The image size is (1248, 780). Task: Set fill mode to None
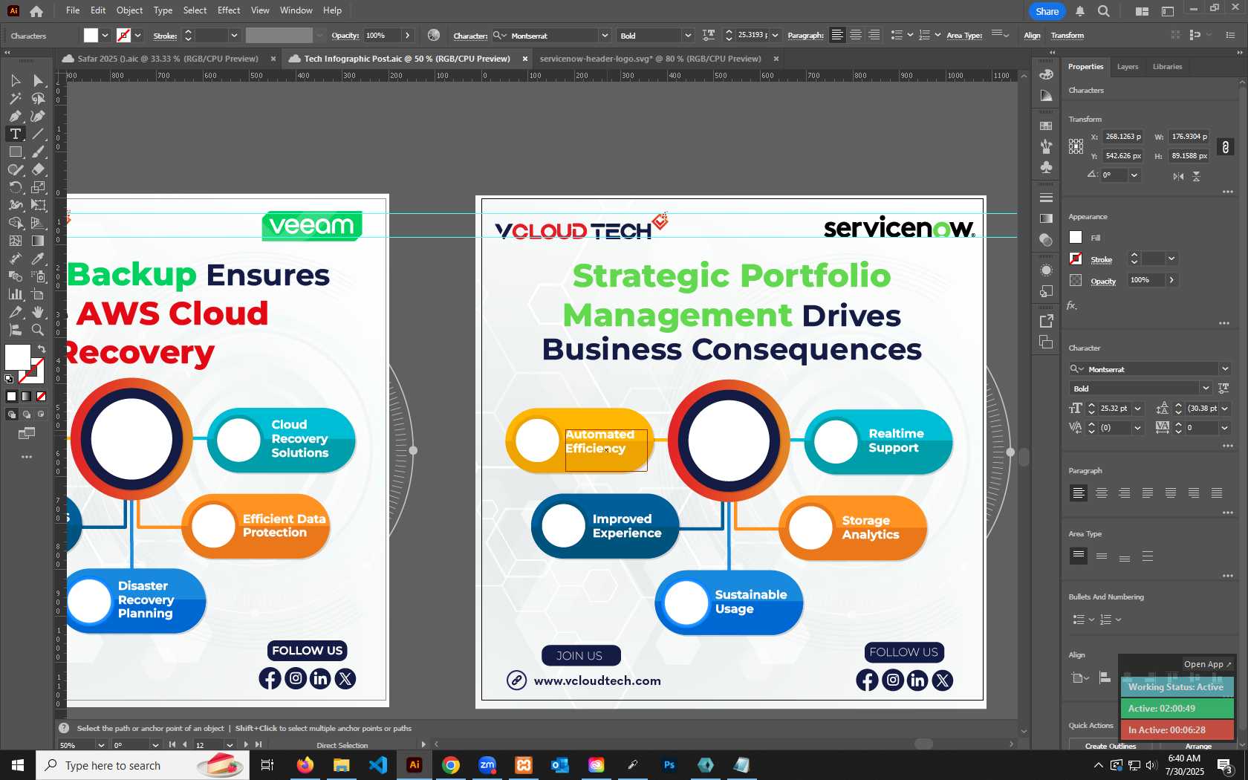42,397
